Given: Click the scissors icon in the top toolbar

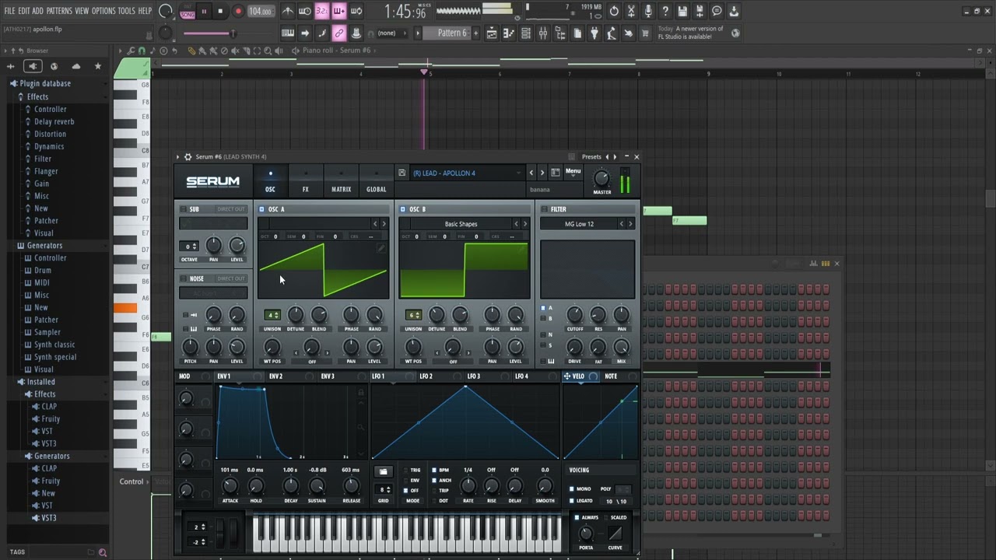Looking at the screenshot, I should [x=631, y=11].
